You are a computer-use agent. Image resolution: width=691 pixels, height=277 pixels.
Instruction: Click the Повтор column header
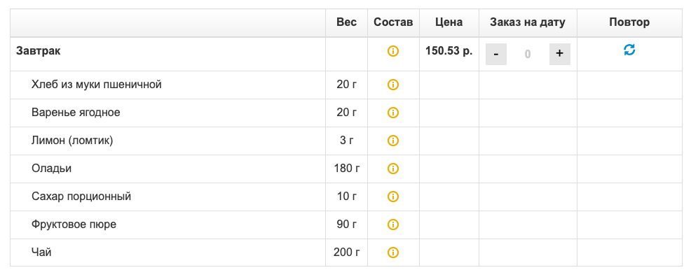click(x=629, y=22)
